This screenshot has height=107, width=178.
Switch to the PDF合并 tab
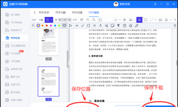point(44,13)
